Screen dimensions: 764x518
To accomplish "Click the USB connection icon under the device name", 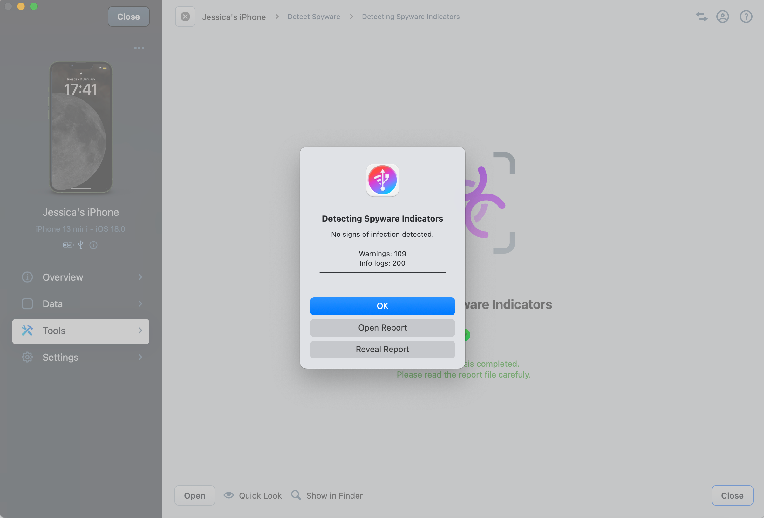I will click(80, 245).
